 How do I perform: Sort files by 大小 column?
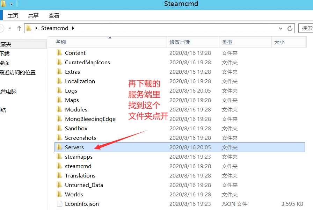pyautogui.click(x=289, y=42)
